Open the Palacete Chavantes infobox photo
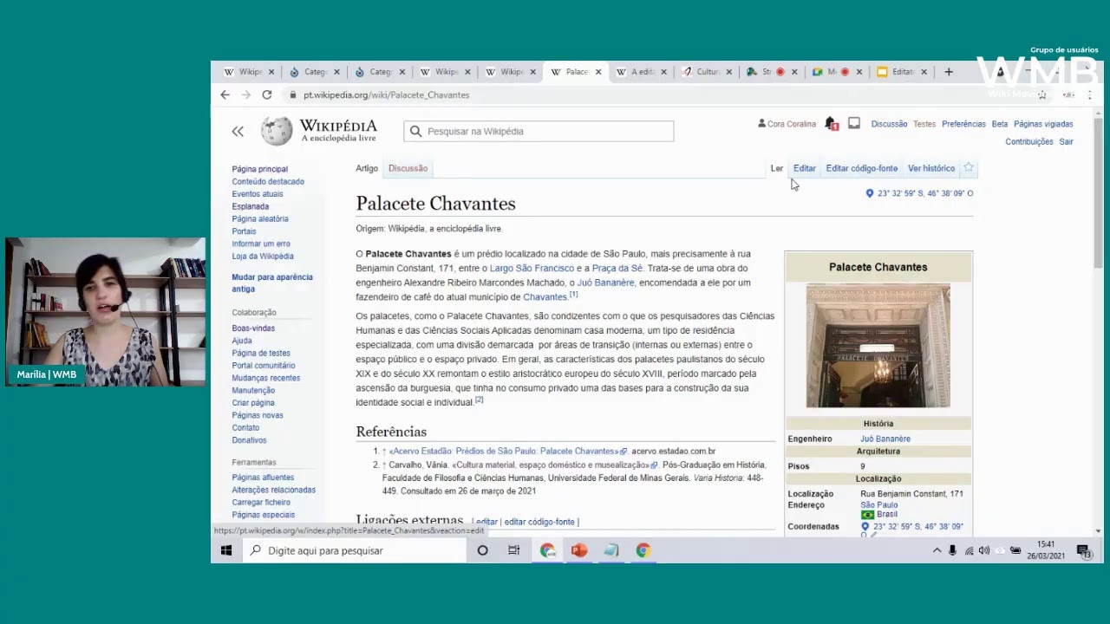Viewport: 1110px width, 624px height. pyautogui.click(x=878, y=346)
